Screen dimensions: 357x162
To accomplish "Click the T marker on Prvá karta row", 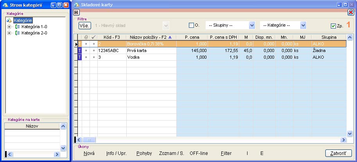I will pos(80,50).
